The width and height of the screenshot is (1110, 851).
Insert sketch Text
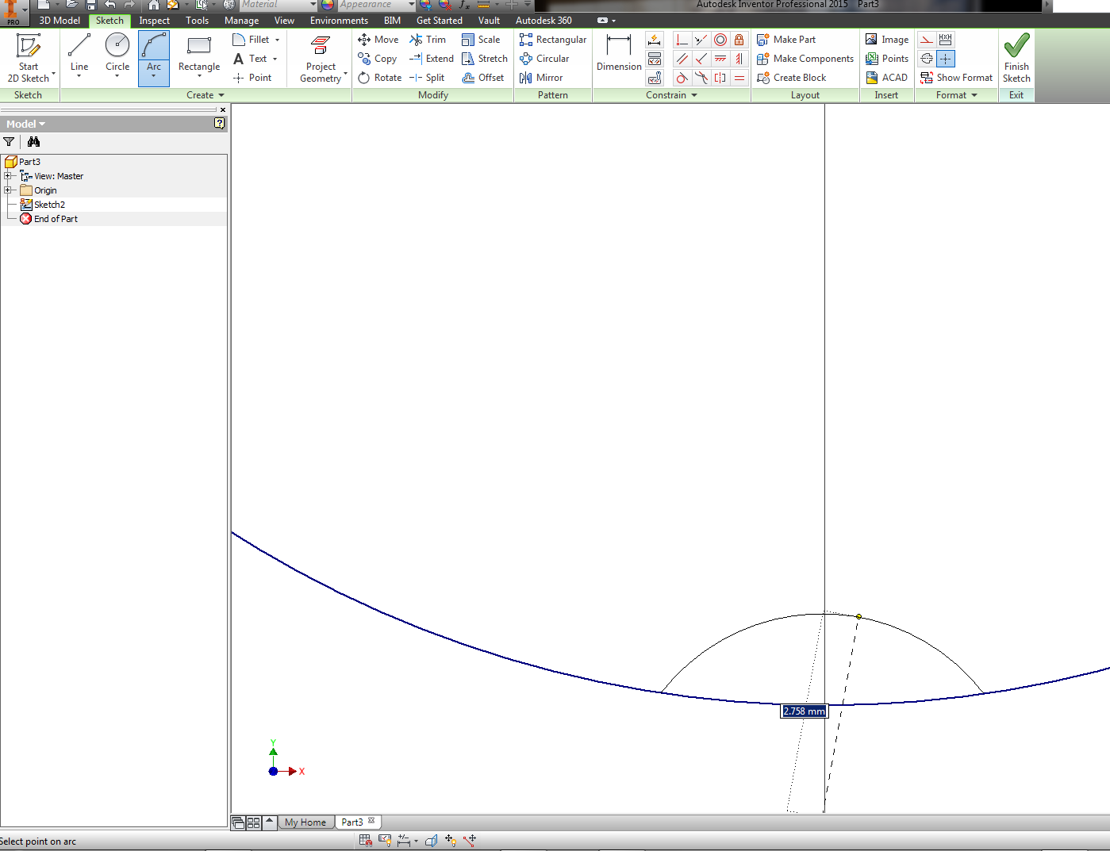251,59
